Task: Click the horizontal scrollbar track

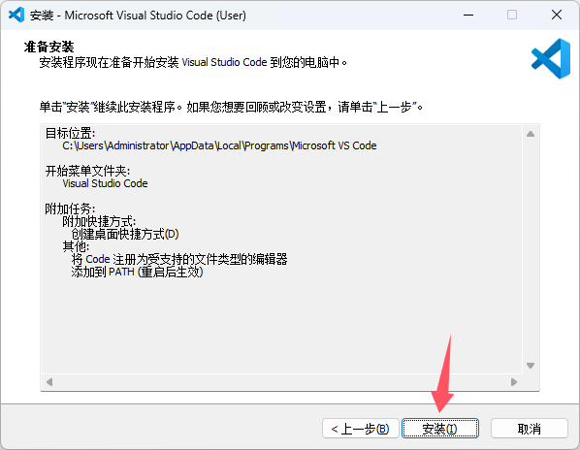Action: click(281, 381)
